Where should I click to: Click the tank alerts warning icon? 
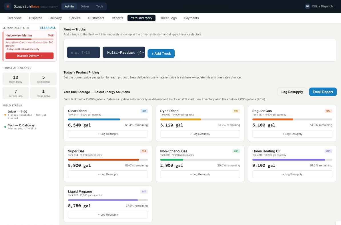(4, 28)
